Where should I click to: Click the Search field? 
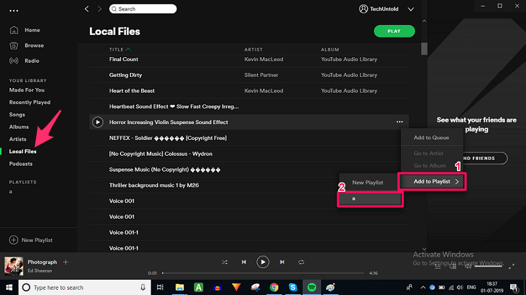[143, 9]
